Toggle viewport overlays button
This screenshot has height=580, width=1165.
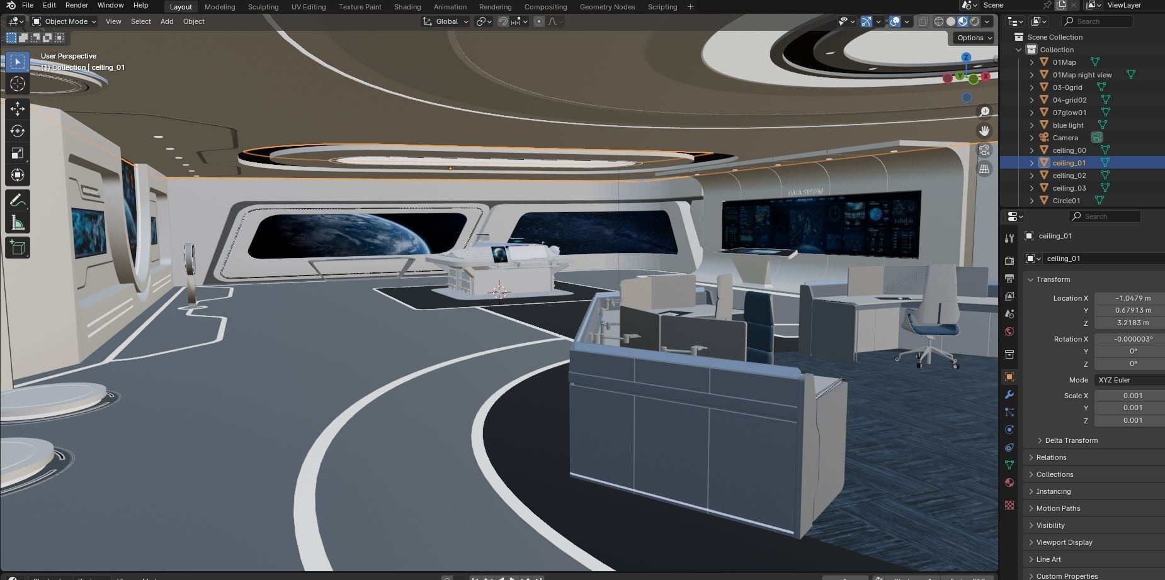click(895, 21)
